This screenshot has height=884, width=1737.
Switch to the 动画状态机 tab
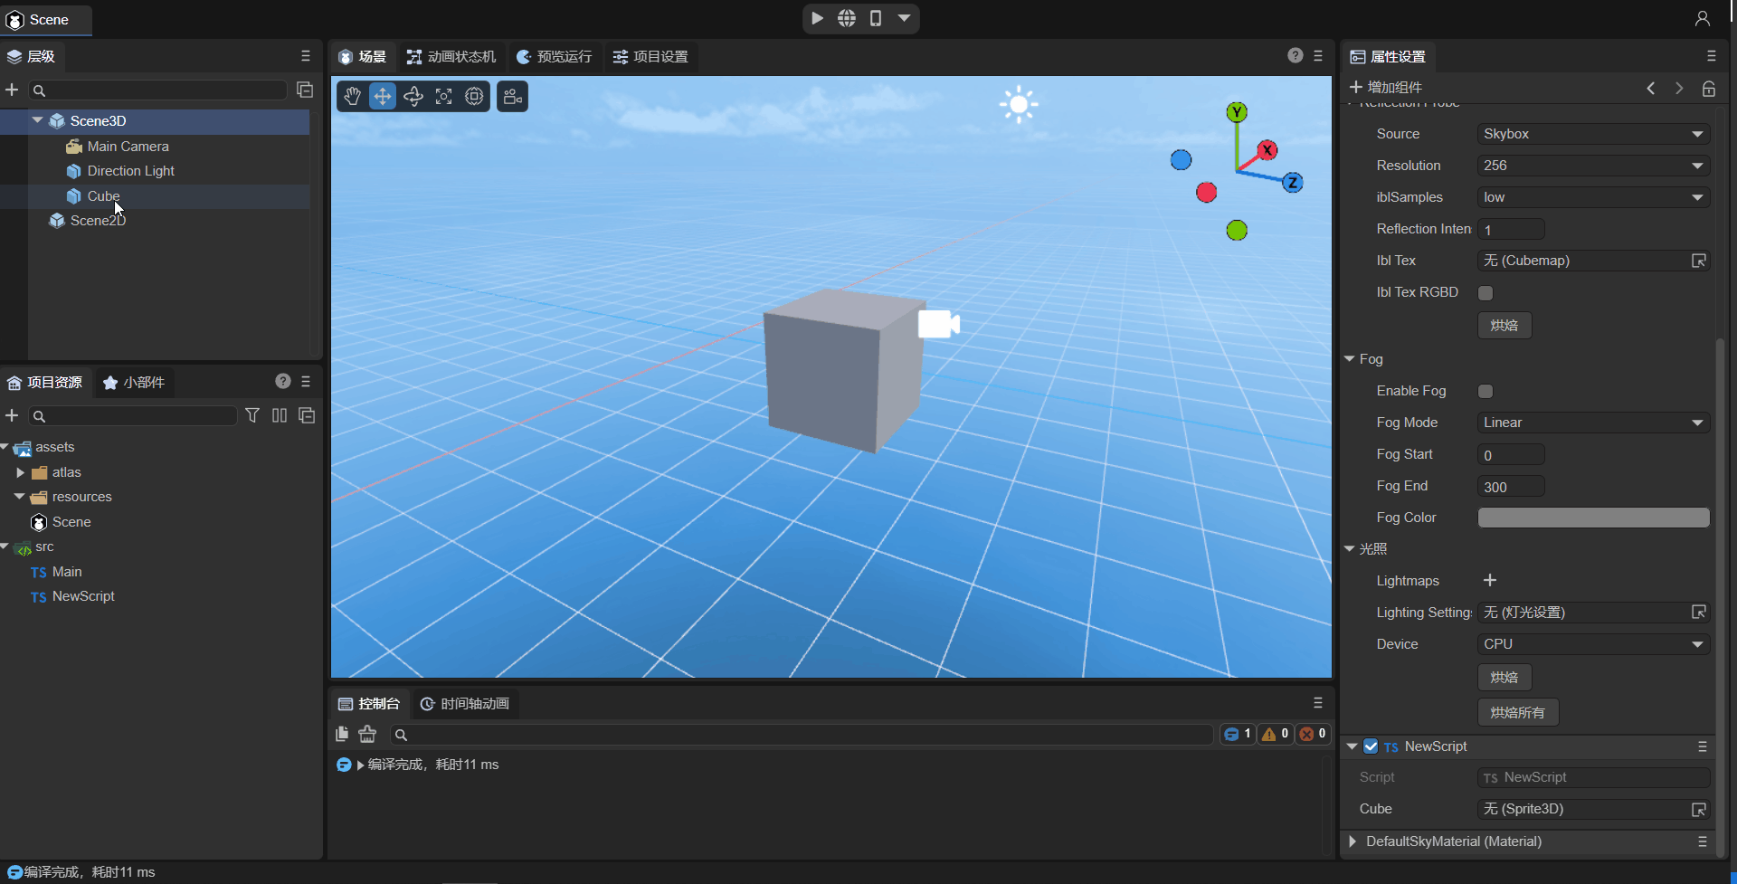click(x=451, y=56)
